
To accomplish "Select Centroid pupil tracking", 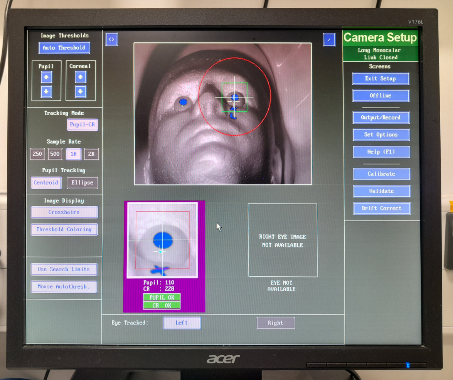I will pos(46,183).
